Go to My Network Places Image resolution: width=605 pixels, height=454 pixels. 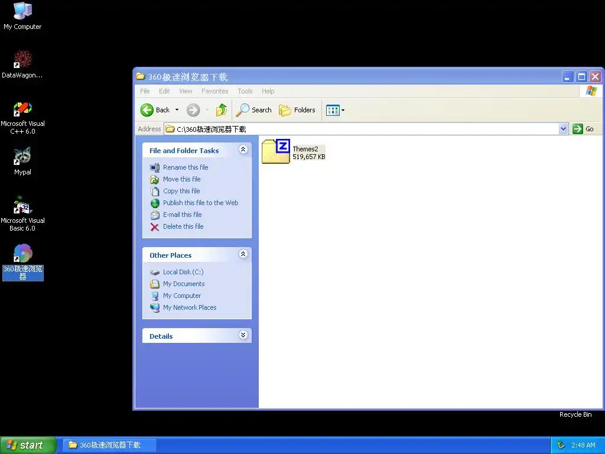pyautogui.click(x=190, y=307)
